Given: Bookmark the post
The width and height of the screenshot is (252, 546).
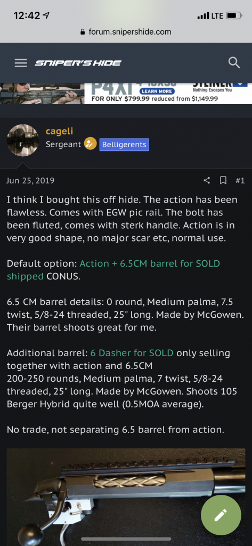Looking at the screenshot, I should point(223,180).
